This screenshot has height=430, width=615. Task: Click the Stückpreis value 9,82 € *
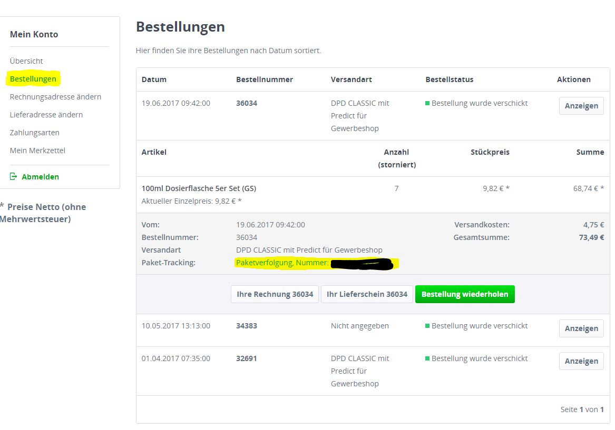tap(496, 188)
